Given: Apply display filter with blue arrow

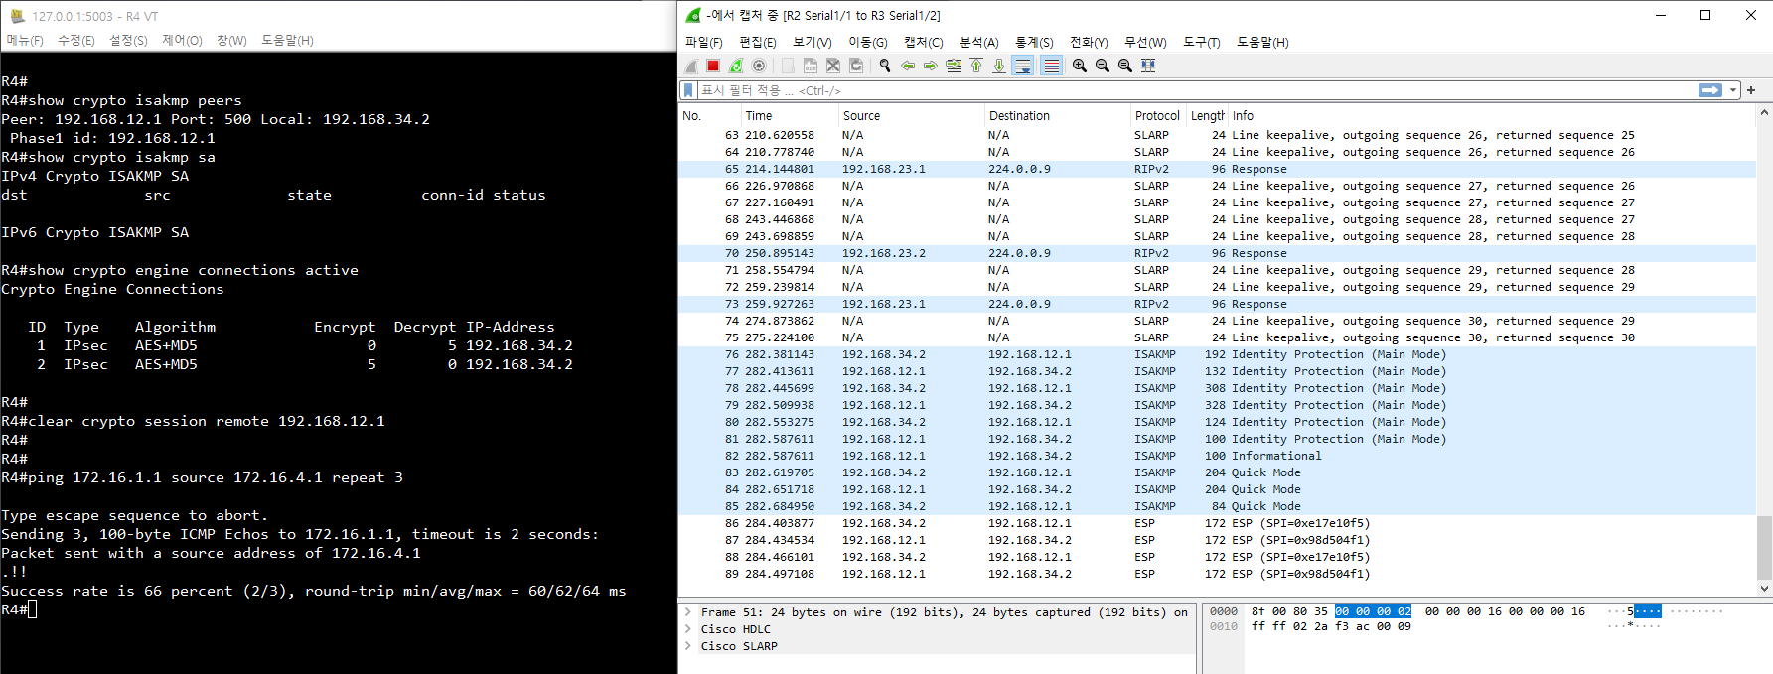Looking at the screenshot, I should (x=1710, y=90).
